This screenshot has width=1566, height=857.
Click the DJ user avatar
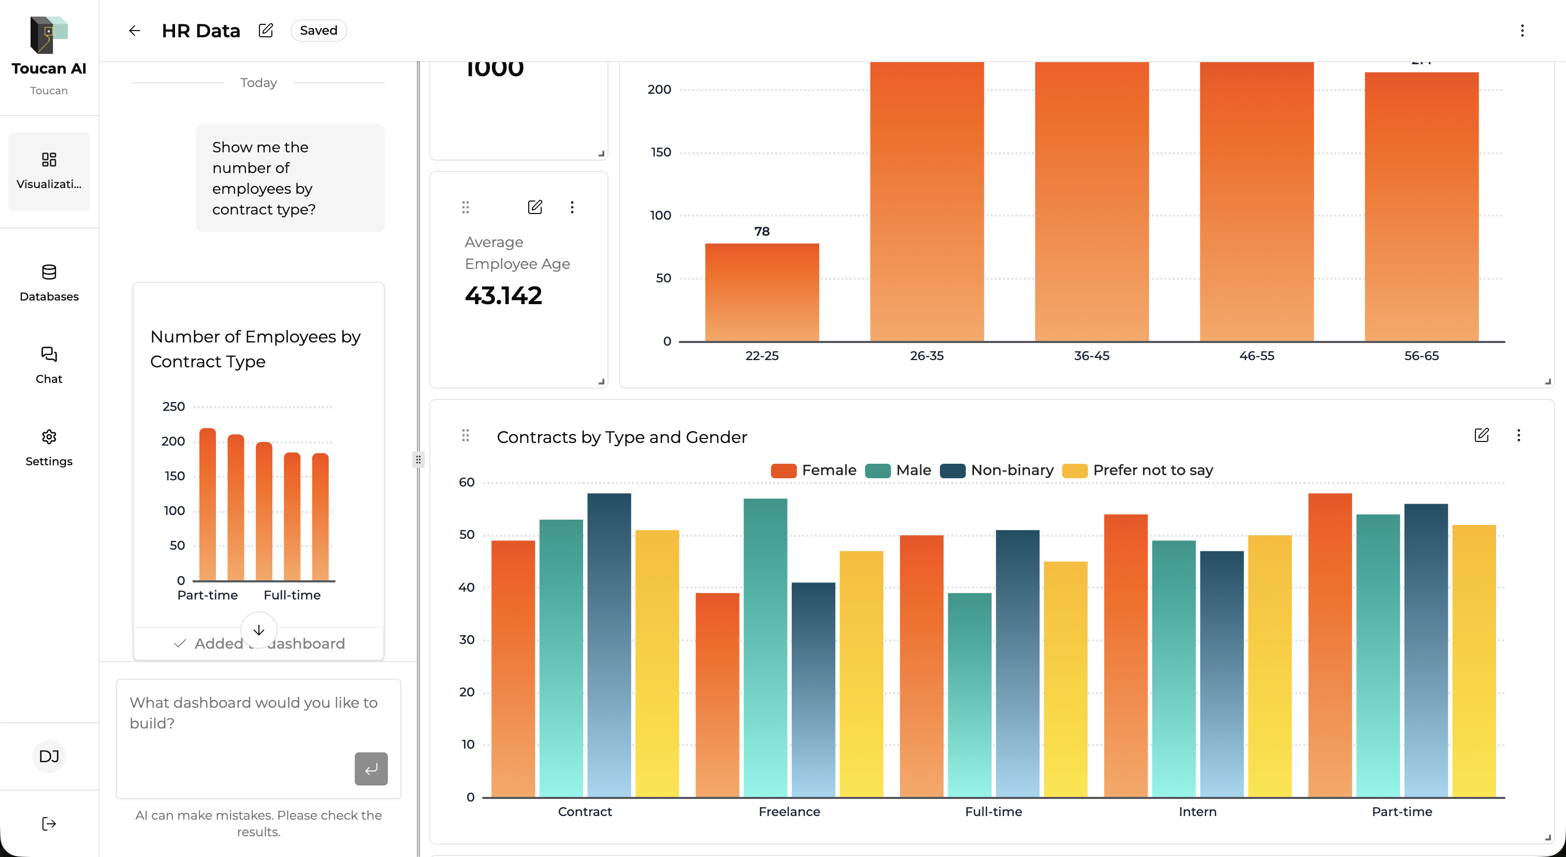tap(49, 756)
